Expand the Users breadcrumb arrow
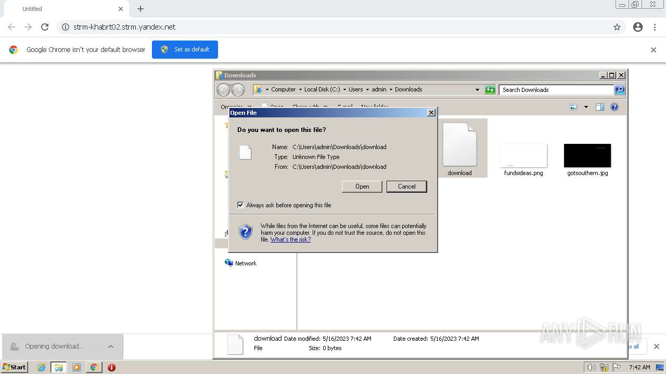 coord(367,89)
